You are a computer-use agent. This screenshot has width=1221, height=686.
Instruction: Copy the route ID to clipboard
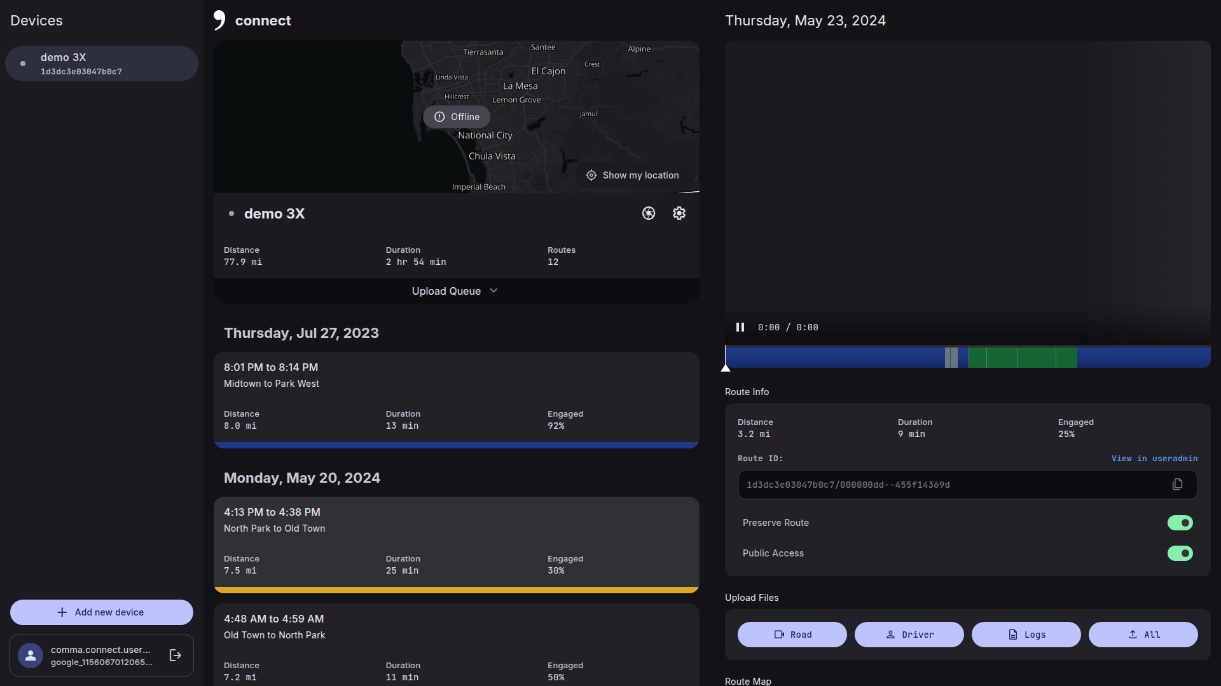pos(1177,485)
